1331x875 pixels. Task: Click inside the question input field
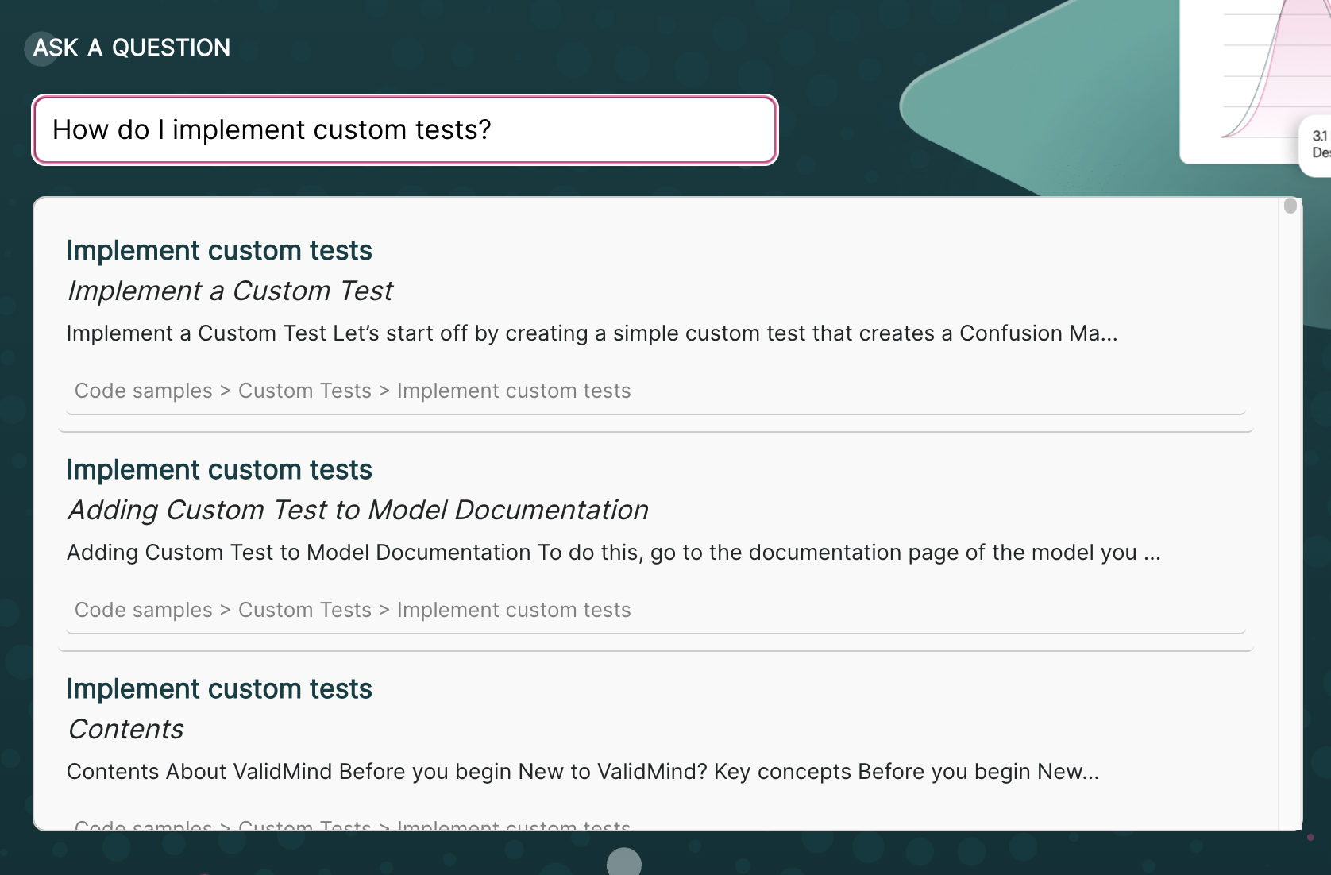point(404,130)
